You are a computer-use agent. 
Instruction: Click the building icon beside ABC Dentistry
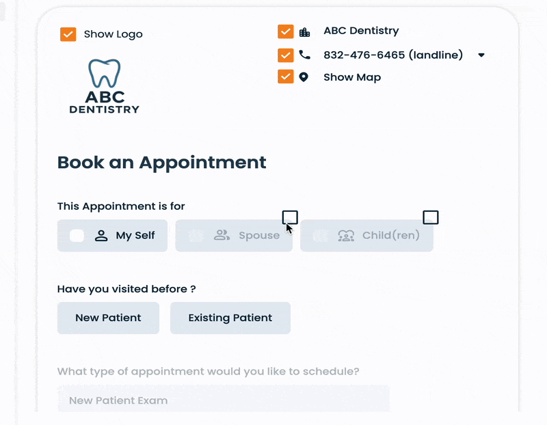[x=305, y=31]
